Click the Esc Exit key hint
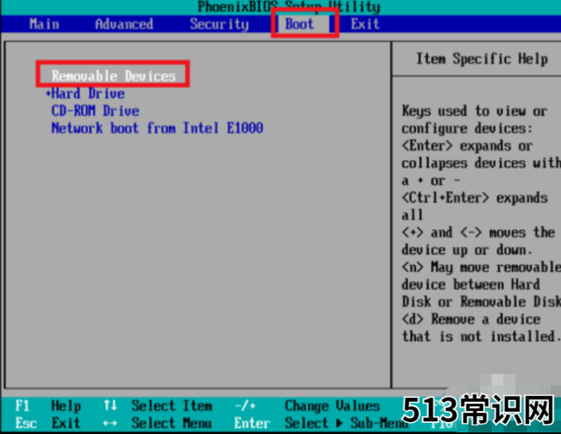This screenshot has width=561, height=434. click(x=47, y=423)
